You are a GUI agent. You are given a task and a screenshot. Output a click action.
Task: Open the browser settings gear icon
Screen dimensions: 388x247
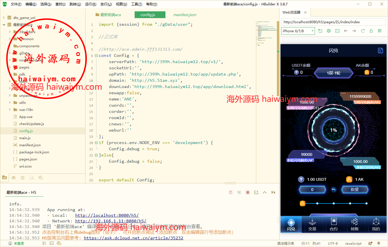click(x=329, y=31)
